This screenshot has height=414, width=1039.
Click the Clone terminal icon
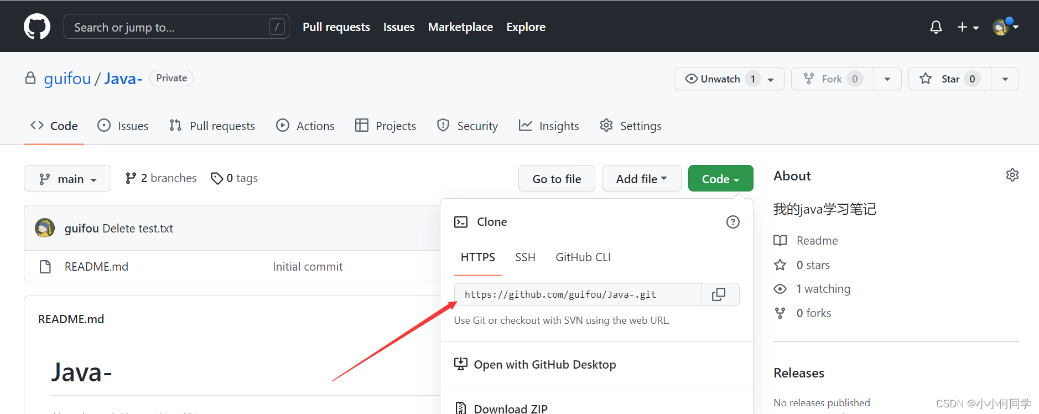(461, 222)
